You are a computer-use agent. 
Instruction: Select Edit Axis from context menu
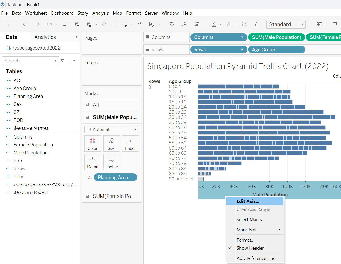(248, 201)
